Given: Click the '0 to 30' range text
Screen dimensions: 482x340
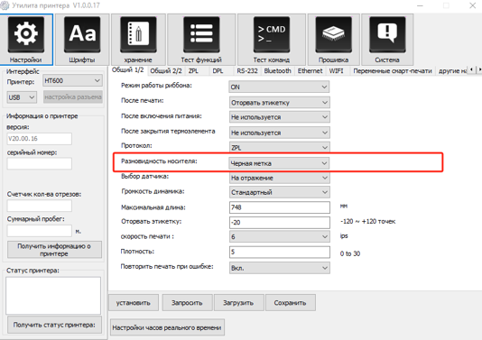Looking at the screenshot, I should (350, 253).
